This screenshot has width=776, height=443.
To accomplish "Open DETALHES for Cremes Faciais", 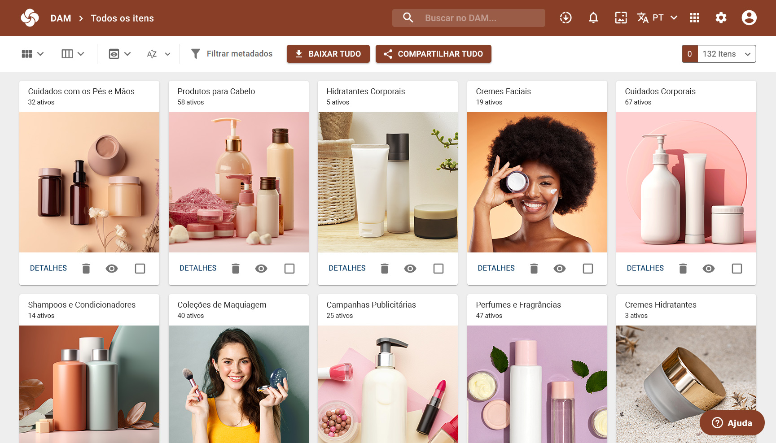I will tap(496, 268).
